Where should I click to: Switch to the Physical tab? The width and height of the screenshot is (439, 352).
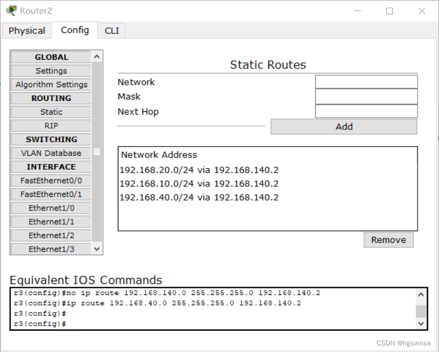27,31
